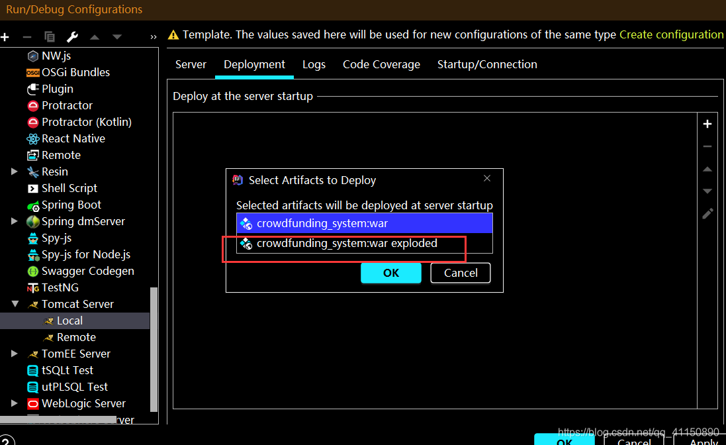Open help question mark button
Image resolution: width=726 pixels, height=445 pixels.
click(x=7, y=441)
